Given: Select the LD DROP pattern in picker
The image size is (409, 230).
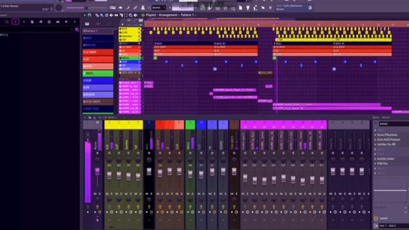Looking at the screenshot, I should click(x=98, y=52).
